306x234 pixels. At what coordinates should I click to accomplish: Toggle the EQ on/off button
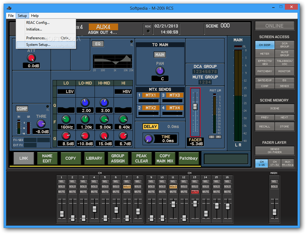click(x=98, y=44)
